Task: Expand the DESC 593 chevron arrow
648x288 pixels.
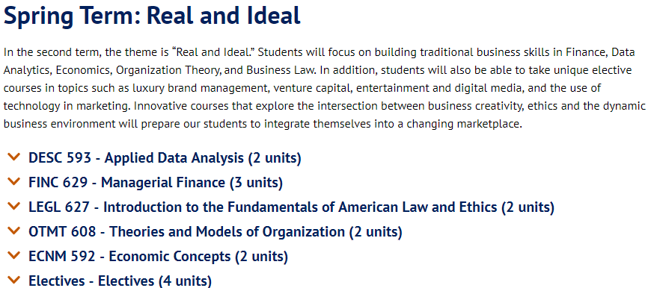Action: (x=14, y=157)
